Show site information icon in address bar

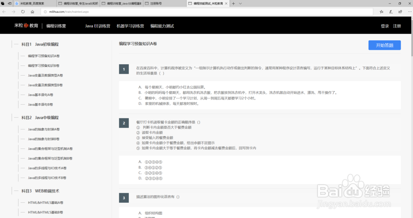[45, 12]
